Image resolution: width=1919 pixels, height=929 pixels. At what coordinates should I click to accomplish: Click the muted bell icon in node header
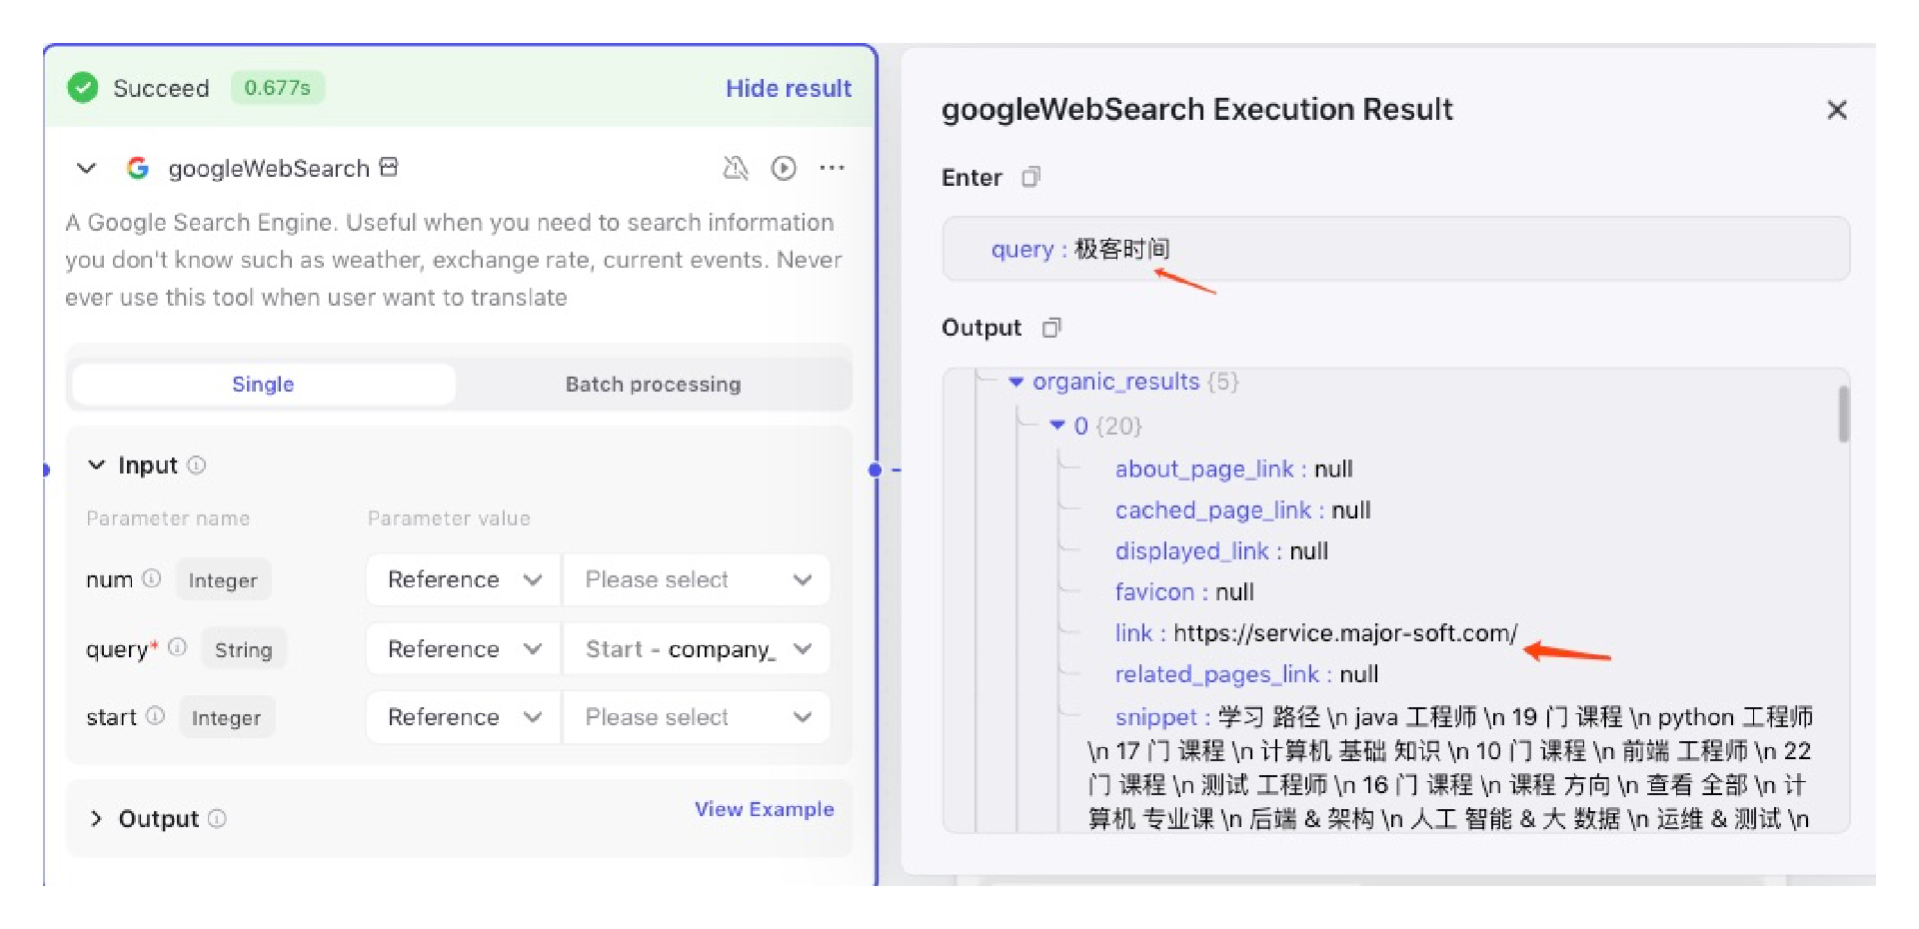click(736, 168)
